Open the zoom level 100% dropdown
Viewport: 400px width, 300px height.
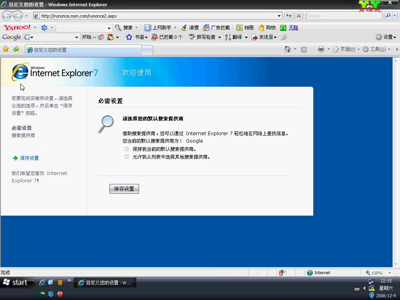click(x=389, y=273)
